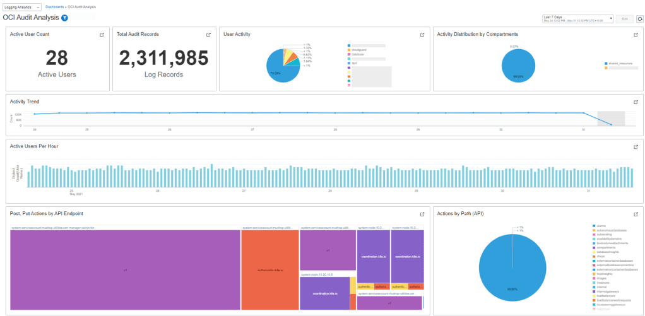
Task: Open the Logging Analytics dropdown
Action: [22, 6]
